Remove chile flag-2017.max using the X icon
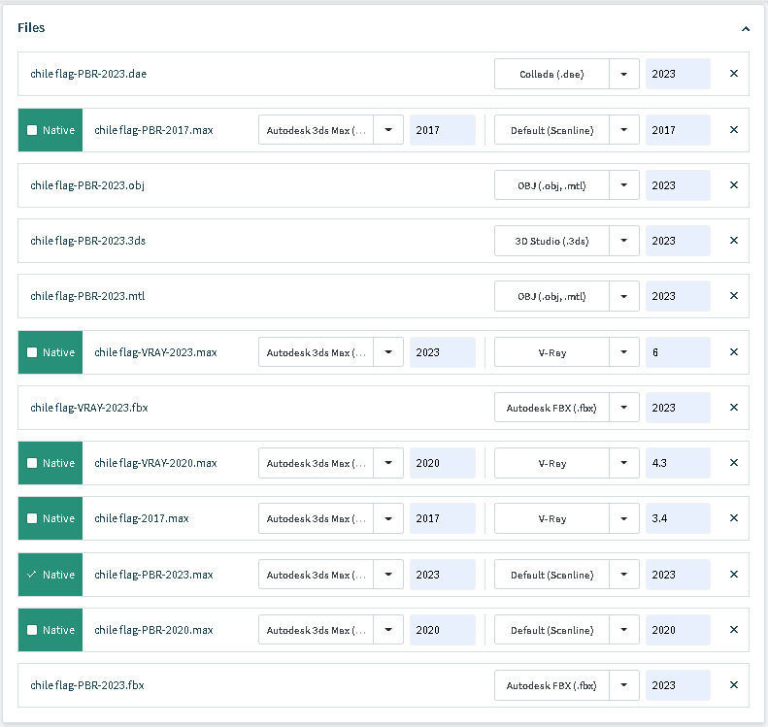The image size is (768, 727). coord(733,518)
